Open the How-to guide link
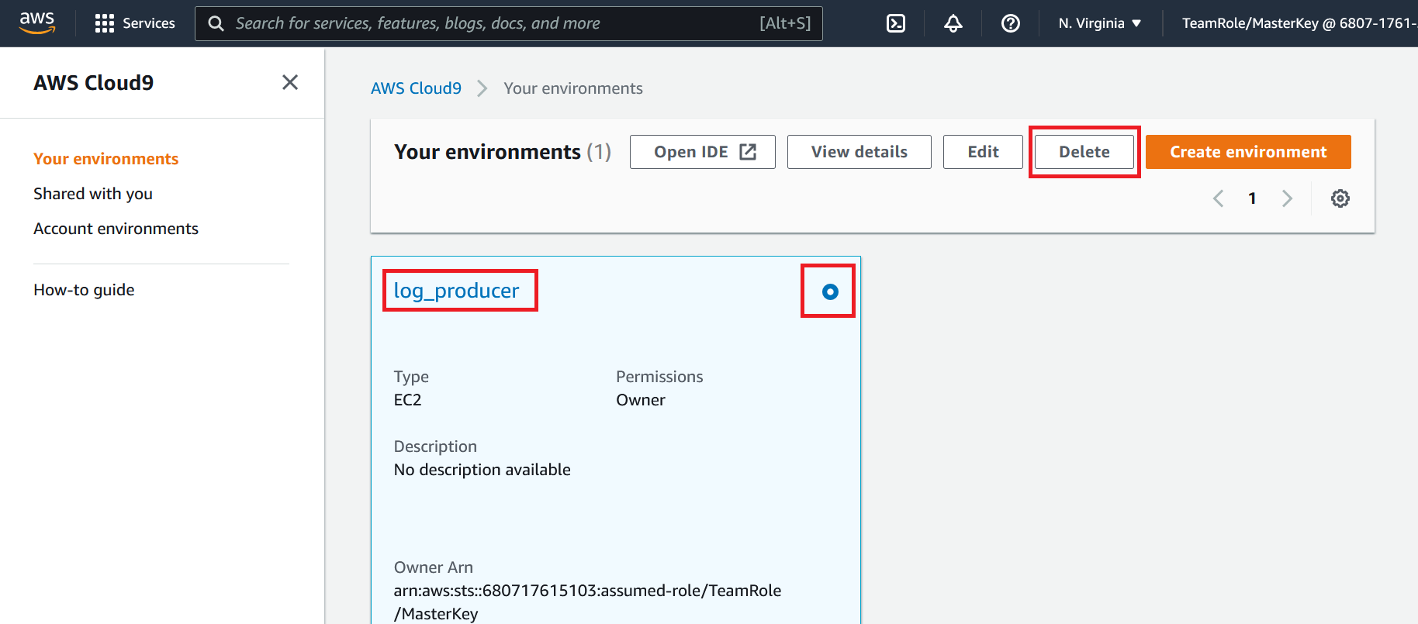The height and width of the screenshot is (624, 1418). coord(84,290)
